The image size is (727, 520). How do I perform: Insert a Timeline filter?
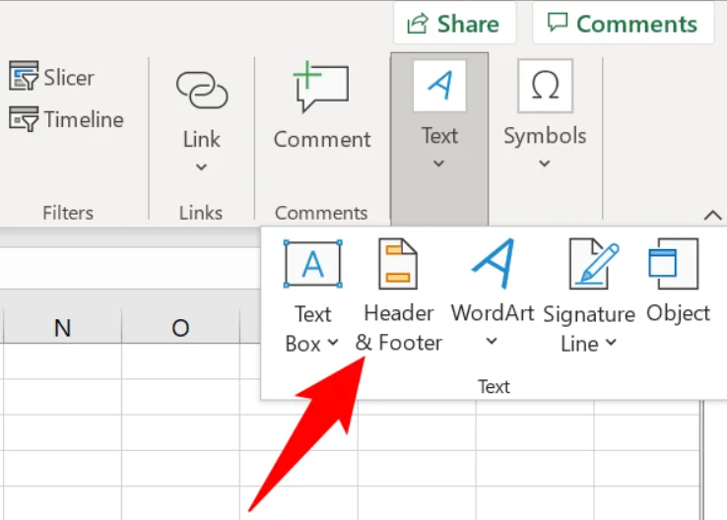pyautogui.click(x=66, y=120)
